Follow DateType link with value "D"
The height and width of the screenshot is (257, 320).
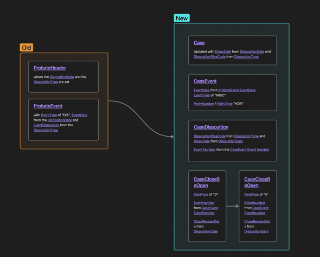(x=201, y=195)
